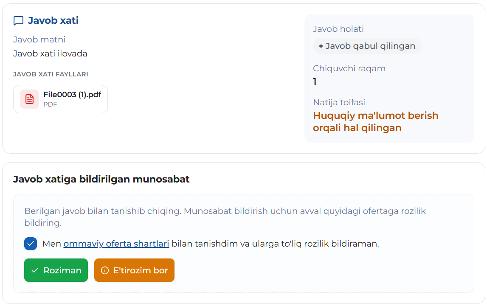Click the Javob qabul qilingan status badge
Image resolution: width=487 pixels, height=306 pixels.
point(367,46)
